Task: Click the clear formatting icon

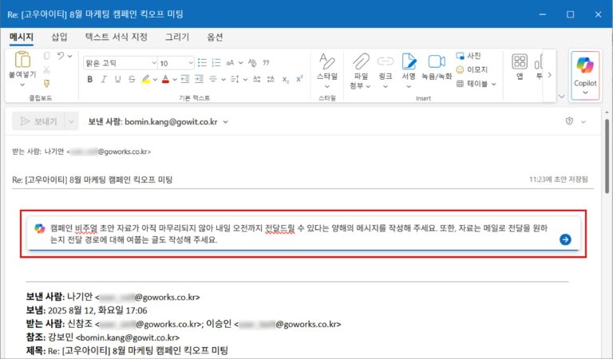Action: 252,62
